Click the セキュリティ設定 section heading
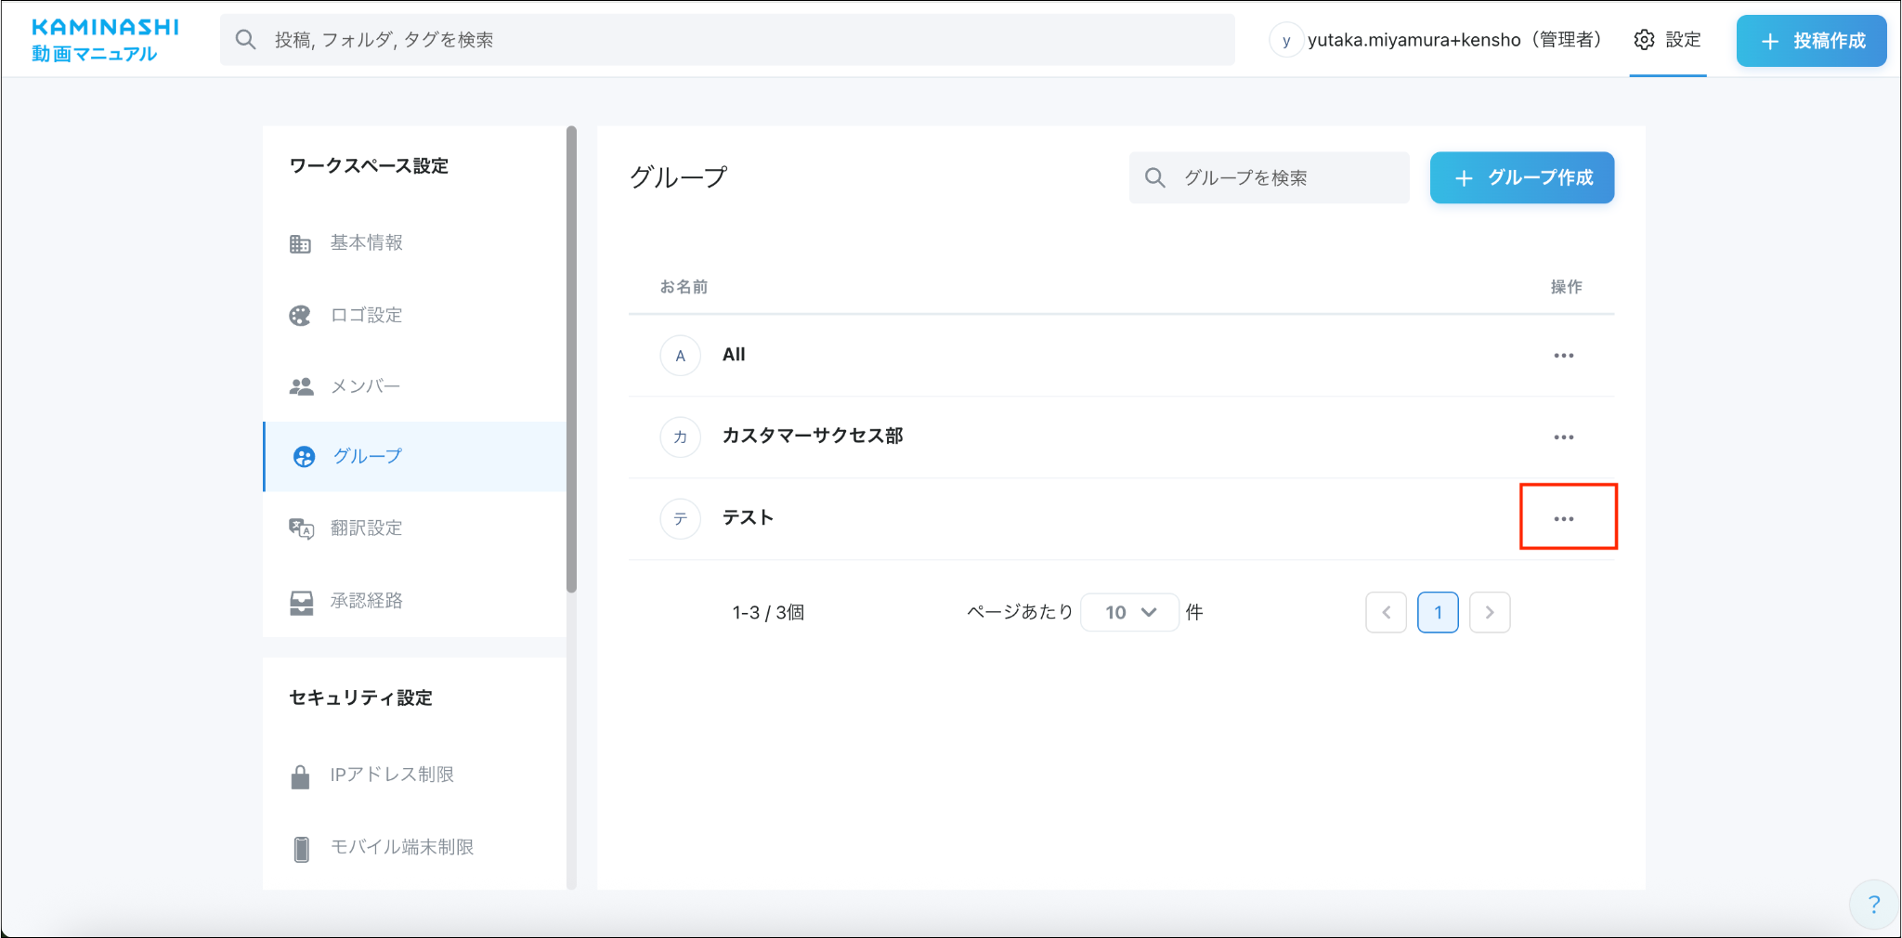 pyautogui.click(x=360, y=698)
